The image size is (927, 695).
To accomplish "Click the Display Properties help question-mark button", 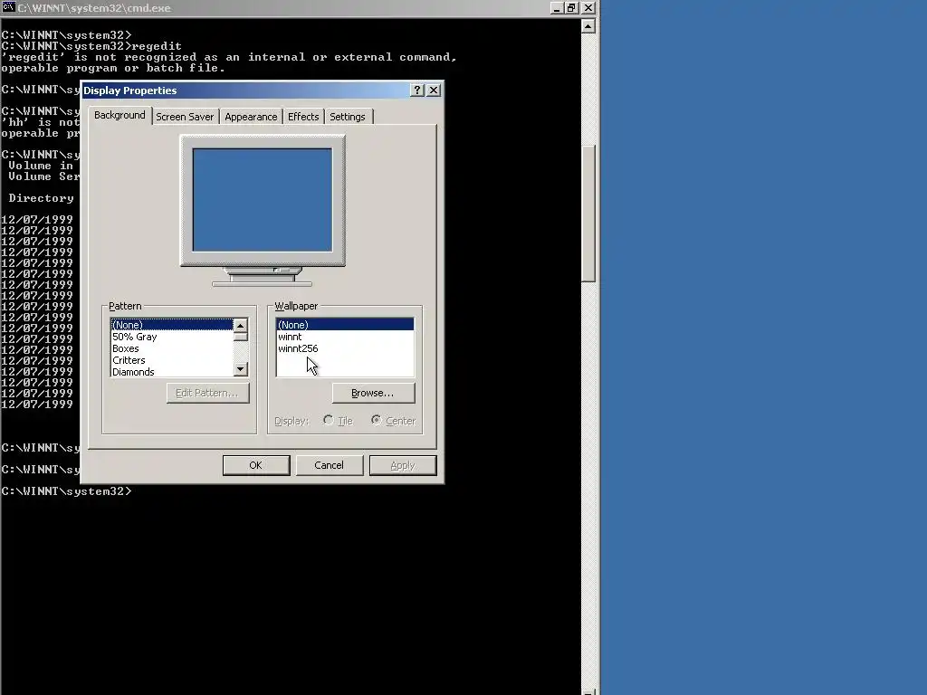I will [417, 90].
